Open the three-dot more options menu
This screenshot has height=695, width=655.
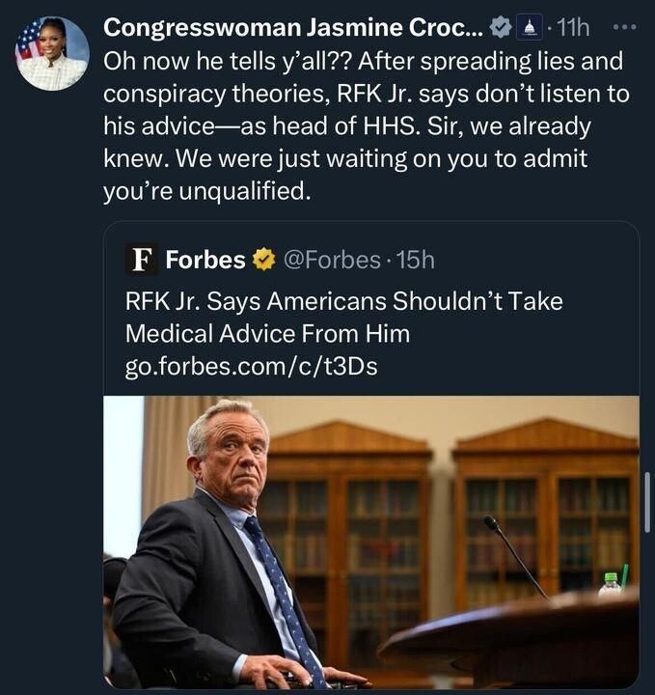coord(624,27)
